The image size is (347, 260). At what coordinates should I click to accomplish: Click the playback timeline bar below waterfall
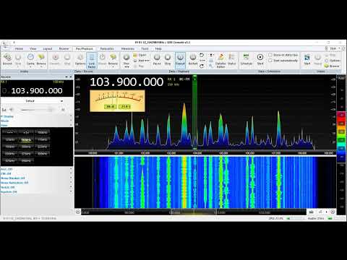[x=194, y=212]
